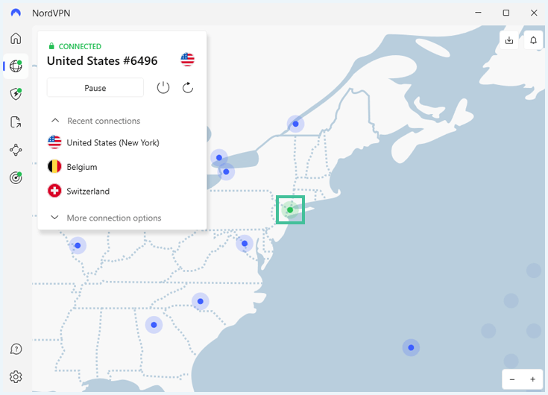This screenshot has width=548, height=395.
Task: Open Dark Web Monitor target icon
Action: 16,178
